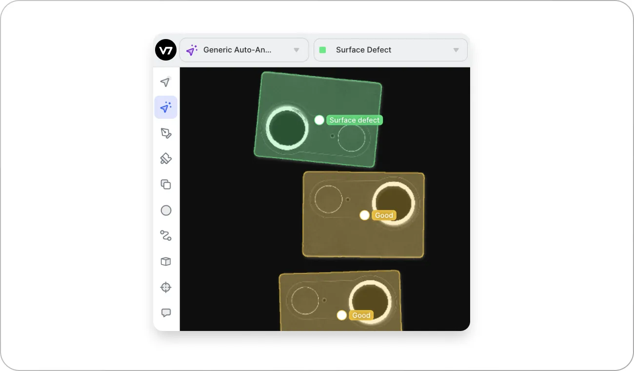The height and width of the screenshot is (371, 634).
Task: Select the keypoint crosshair tool
Action: 166,287
